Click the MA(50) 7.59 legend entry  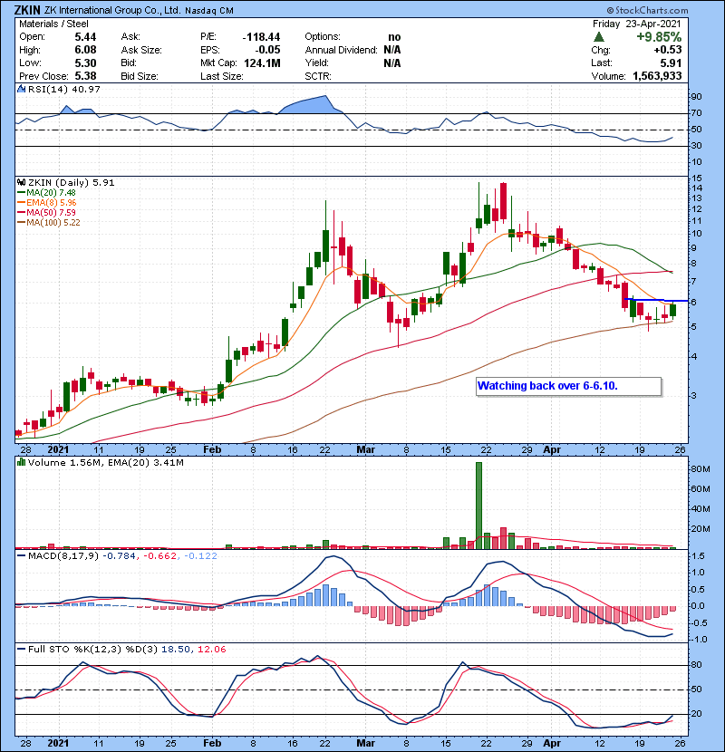(x=46, y=212)
